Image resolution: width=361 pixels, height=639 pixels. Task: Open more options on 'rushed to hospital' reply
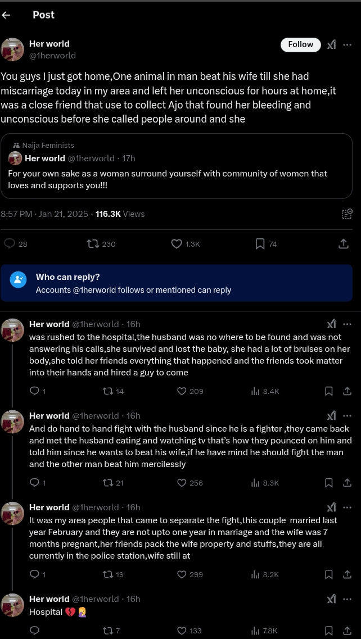click(347, 324)
